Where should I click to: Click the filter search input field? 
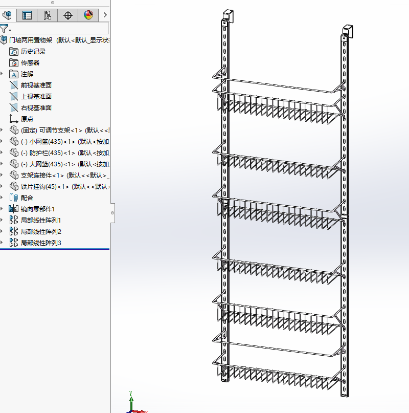(x=60, y=28)
